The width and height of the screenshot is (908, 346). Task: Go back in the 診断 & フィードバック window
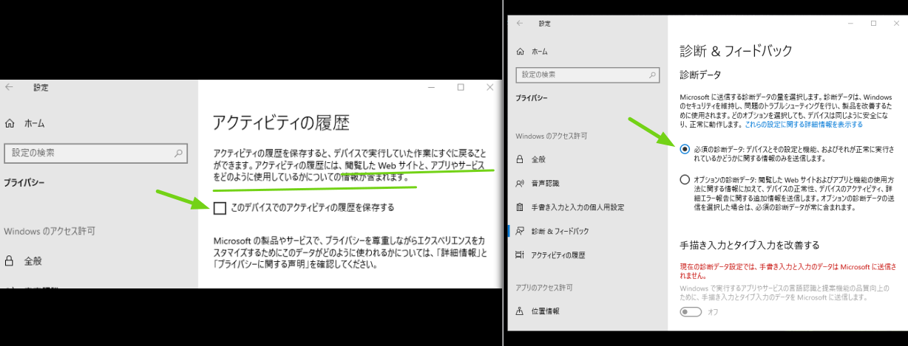(520, 24)
